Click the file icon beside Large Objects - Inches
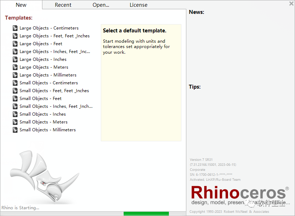295x216 pixels. coord(15,59)
